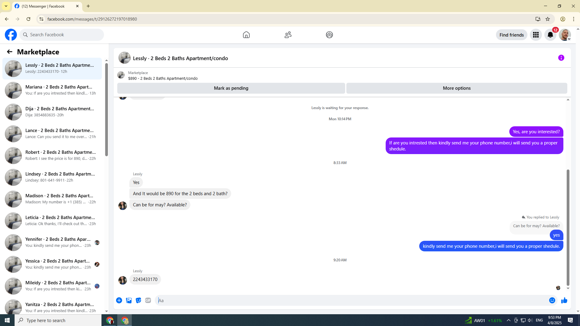This screenshot has width=580, height=326.
Task: Open Friends icon in top navigation
Action: point(288,35)
